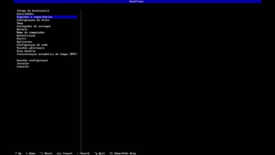Select 'Autenticaçao' menu entry
This screenshot has height=155, width=275.
pyautogui.click(x=26, y=35)
